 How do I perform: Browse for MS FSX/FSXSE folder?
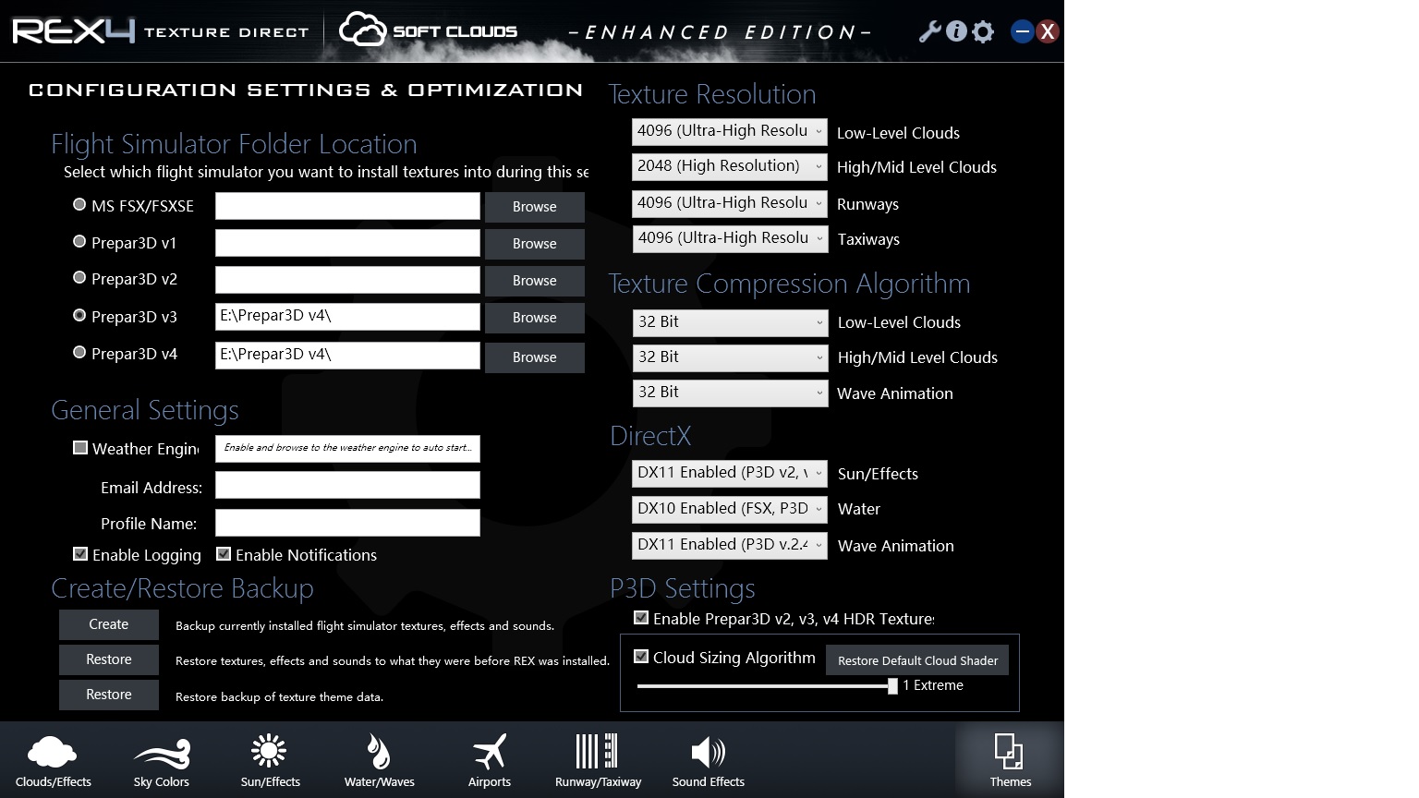click(x=535, y=207)
